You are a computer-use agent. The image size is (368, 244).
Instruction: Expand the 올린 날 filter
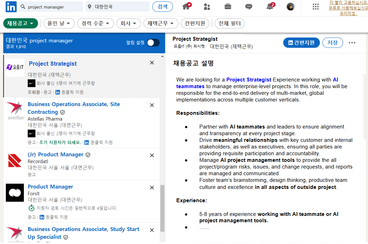tap(59, 23)
